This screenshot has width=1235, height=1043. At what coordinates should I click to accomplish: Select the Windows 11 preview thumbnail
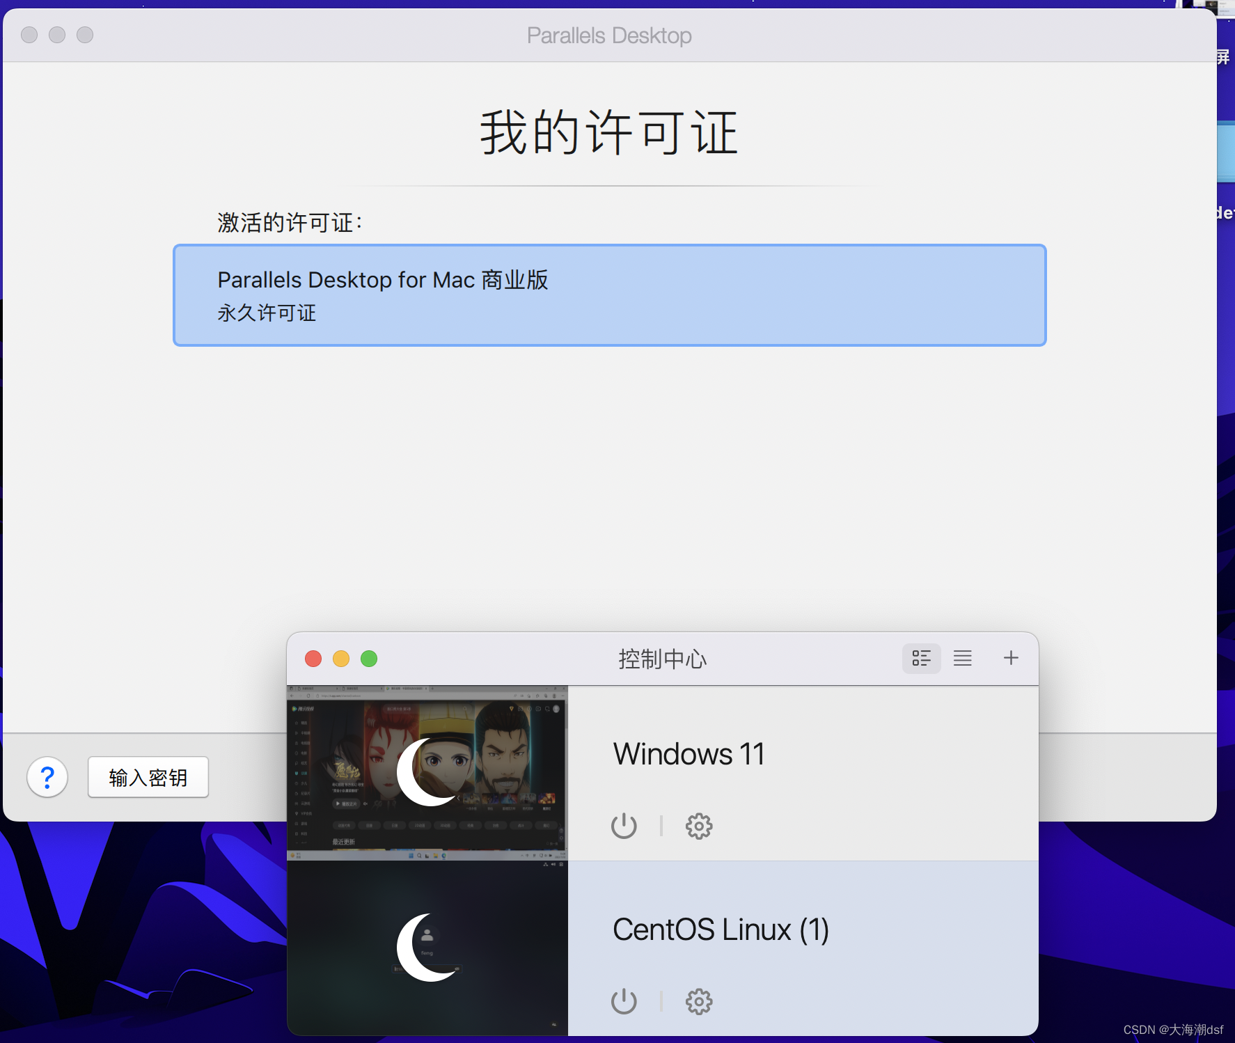click(427, 773)
